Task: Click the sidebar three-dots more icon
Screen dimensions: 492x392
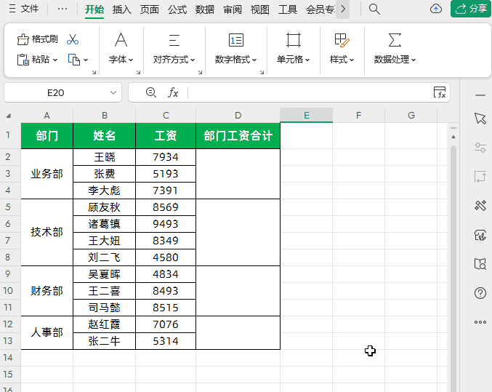Action: [480, 322]
